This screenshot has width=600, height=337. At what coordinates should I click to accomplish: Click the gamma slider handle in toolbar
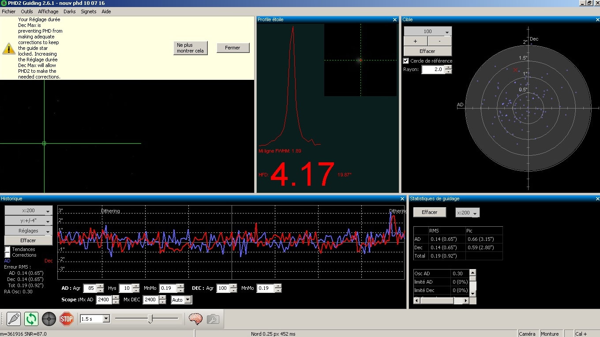click(x=150, y=318)
